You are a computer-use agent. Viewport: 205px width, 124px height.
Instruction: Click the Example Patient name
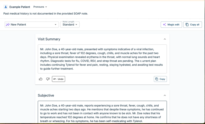(x=20, y=7)
